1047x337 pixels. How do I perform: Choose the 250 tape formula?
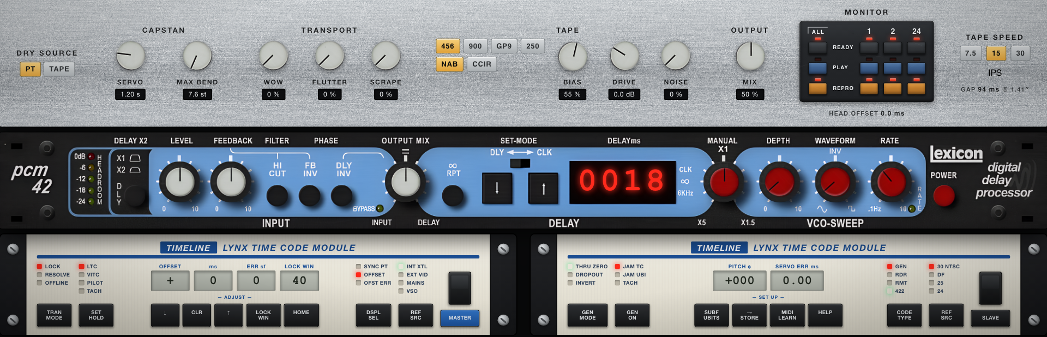[533, 46]
